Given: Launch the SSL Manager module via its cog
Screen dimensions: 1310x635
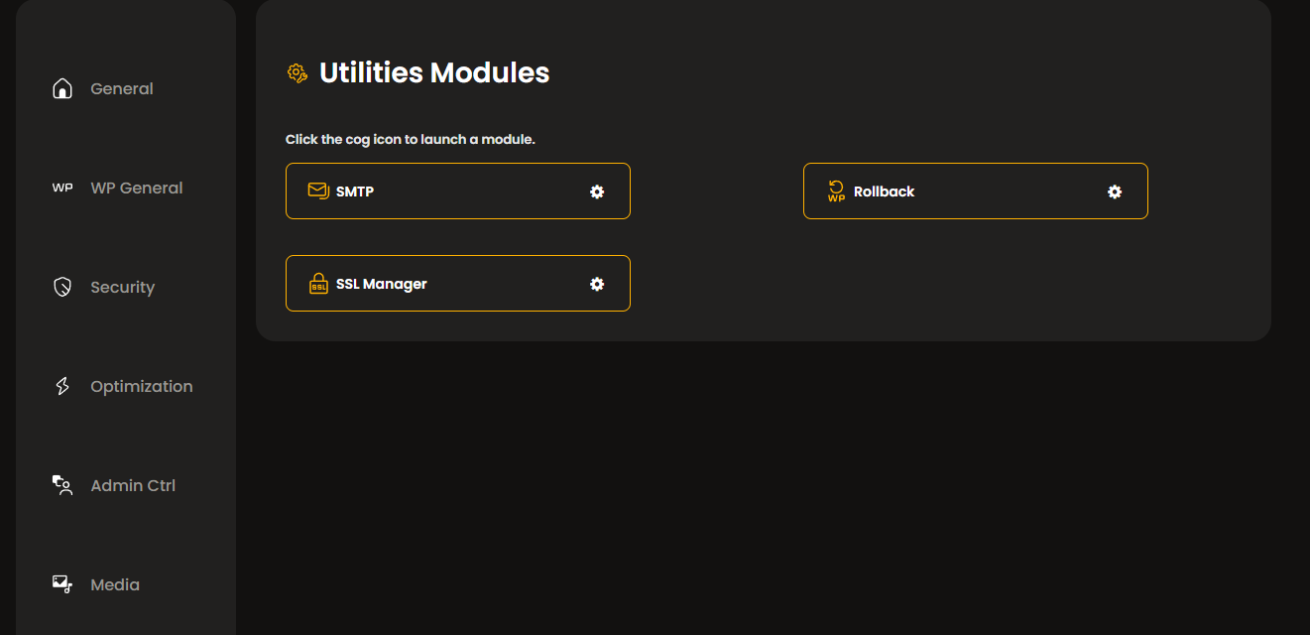Looking at the screenshot, I should tap(597, 284).
